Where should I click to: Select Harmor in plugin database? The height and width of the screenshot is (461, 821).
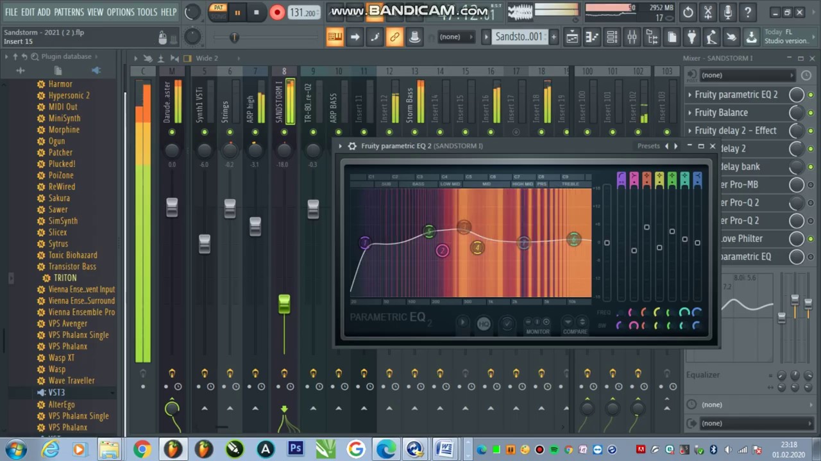(x=60, y=84)
